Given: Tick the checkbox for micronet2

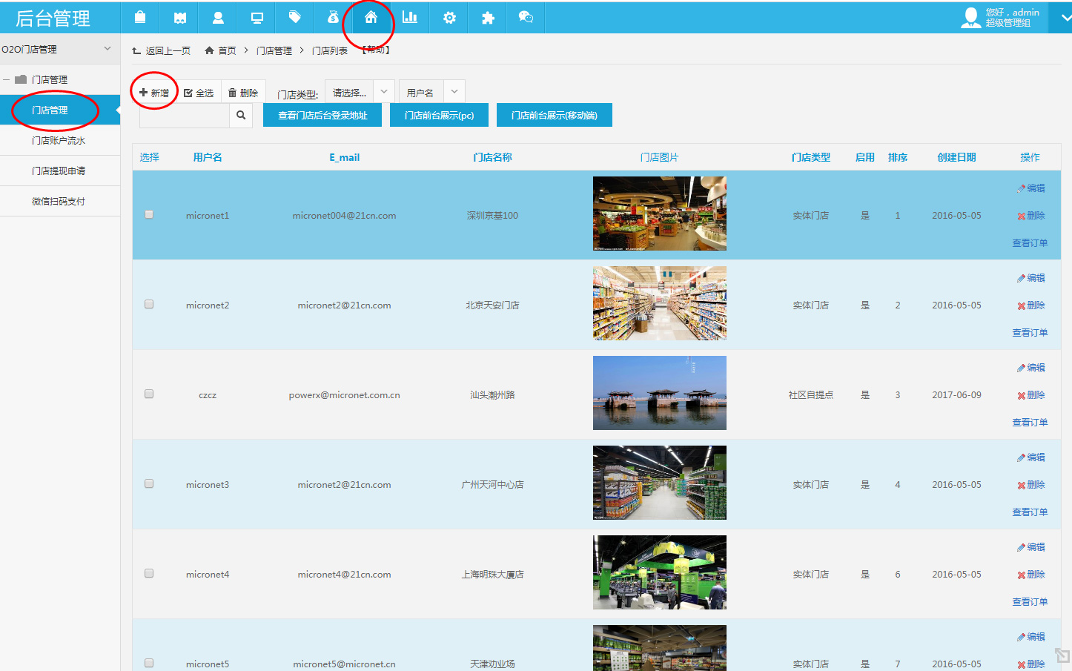Looking at the screenshot, I should click(x=149, y=304).
